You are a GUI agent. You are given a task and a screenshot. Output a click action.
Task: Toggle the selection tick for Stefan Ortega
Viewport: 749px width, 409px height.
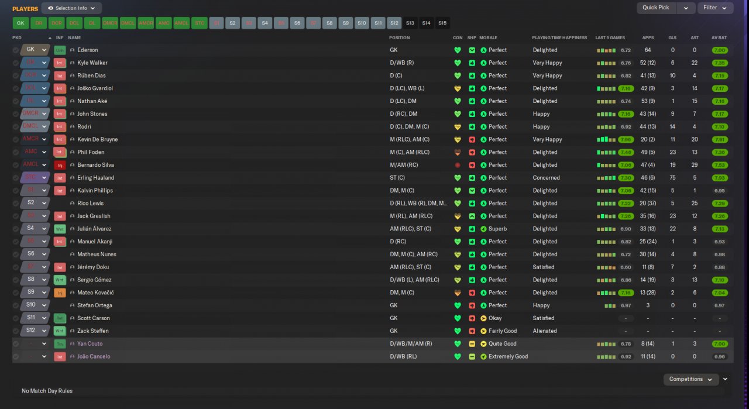click(16, 305)
